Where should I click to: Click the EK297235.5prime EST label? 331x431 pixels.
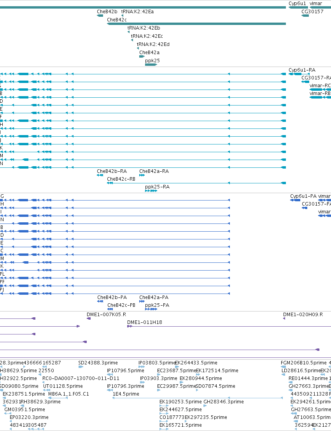[x=206, y=417]
